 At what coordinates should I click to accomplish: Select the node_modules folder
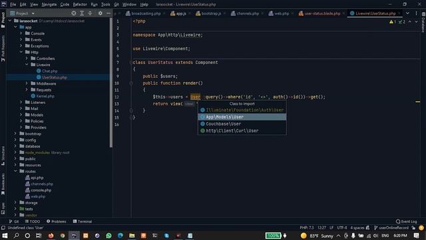point(37,153)
